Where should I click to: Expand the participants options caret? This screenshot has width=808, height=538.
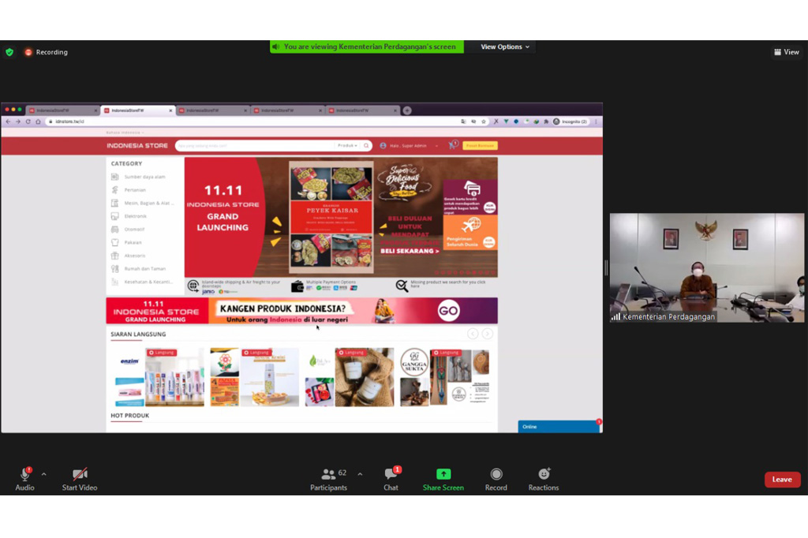click(360, 474)
